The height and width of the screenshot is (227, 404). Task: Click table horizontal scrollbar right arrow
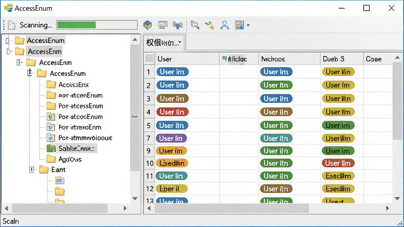(387, 208)
